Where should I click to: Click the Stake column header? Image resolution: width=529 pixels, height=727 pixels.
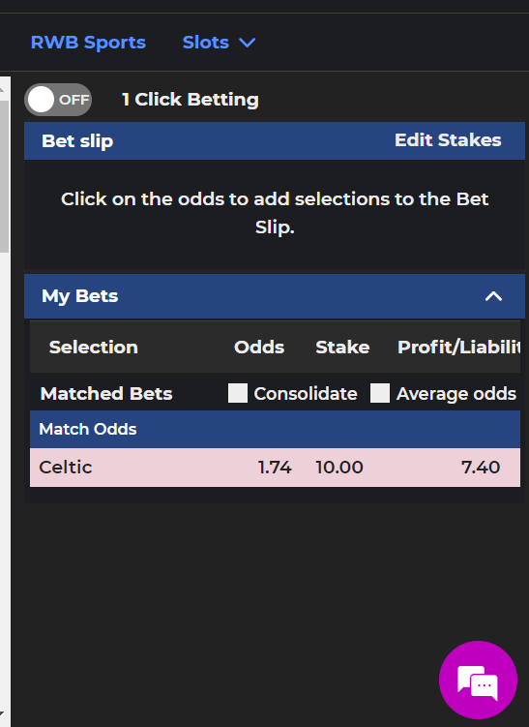342,347
